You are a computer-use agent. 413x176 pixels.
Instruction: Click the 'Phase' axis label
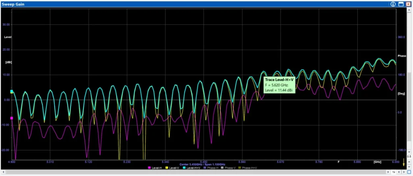402,56
